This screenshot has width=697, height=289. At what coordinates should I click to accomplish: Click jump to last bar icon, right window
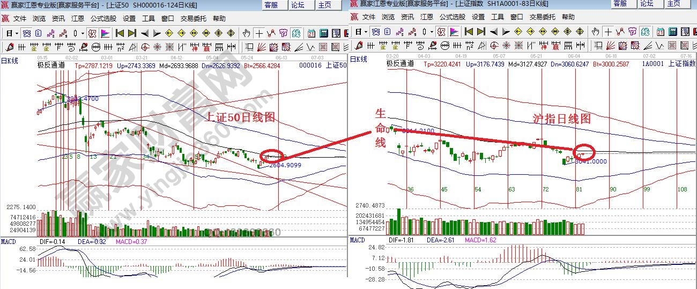coord(479,32)
